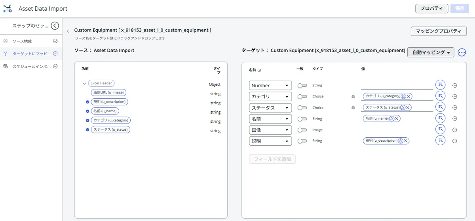Click the ソース構成 database icon

coord(6,41)
